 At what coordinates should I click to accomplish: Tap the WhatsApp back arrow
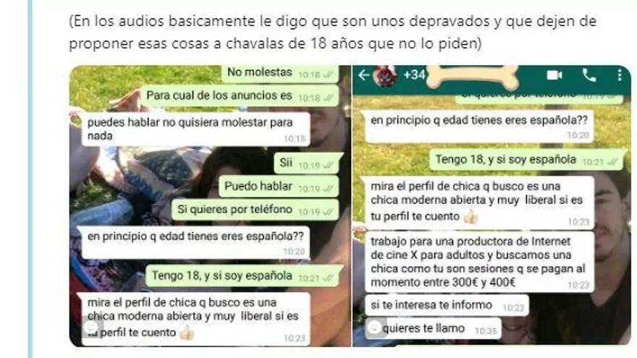[363, 75]
